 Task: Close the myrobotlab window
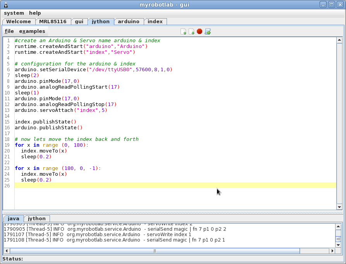(340, 5)
